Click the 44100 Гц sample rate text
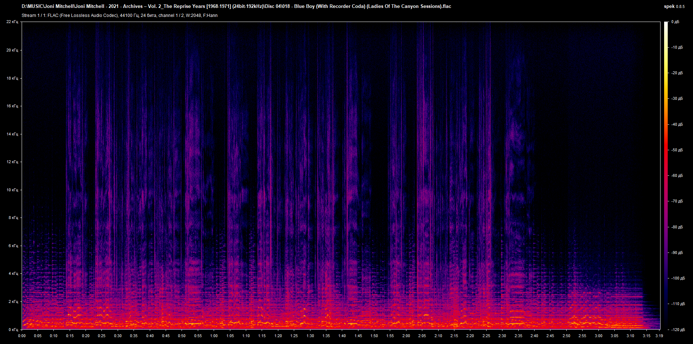The width and height of the screenshot is (693, 344). 130,15
